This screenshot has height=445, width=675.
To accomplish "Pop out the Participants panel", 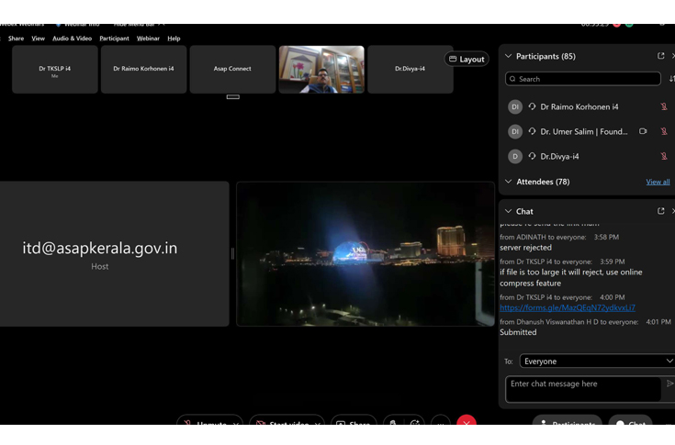I will 660,56.
